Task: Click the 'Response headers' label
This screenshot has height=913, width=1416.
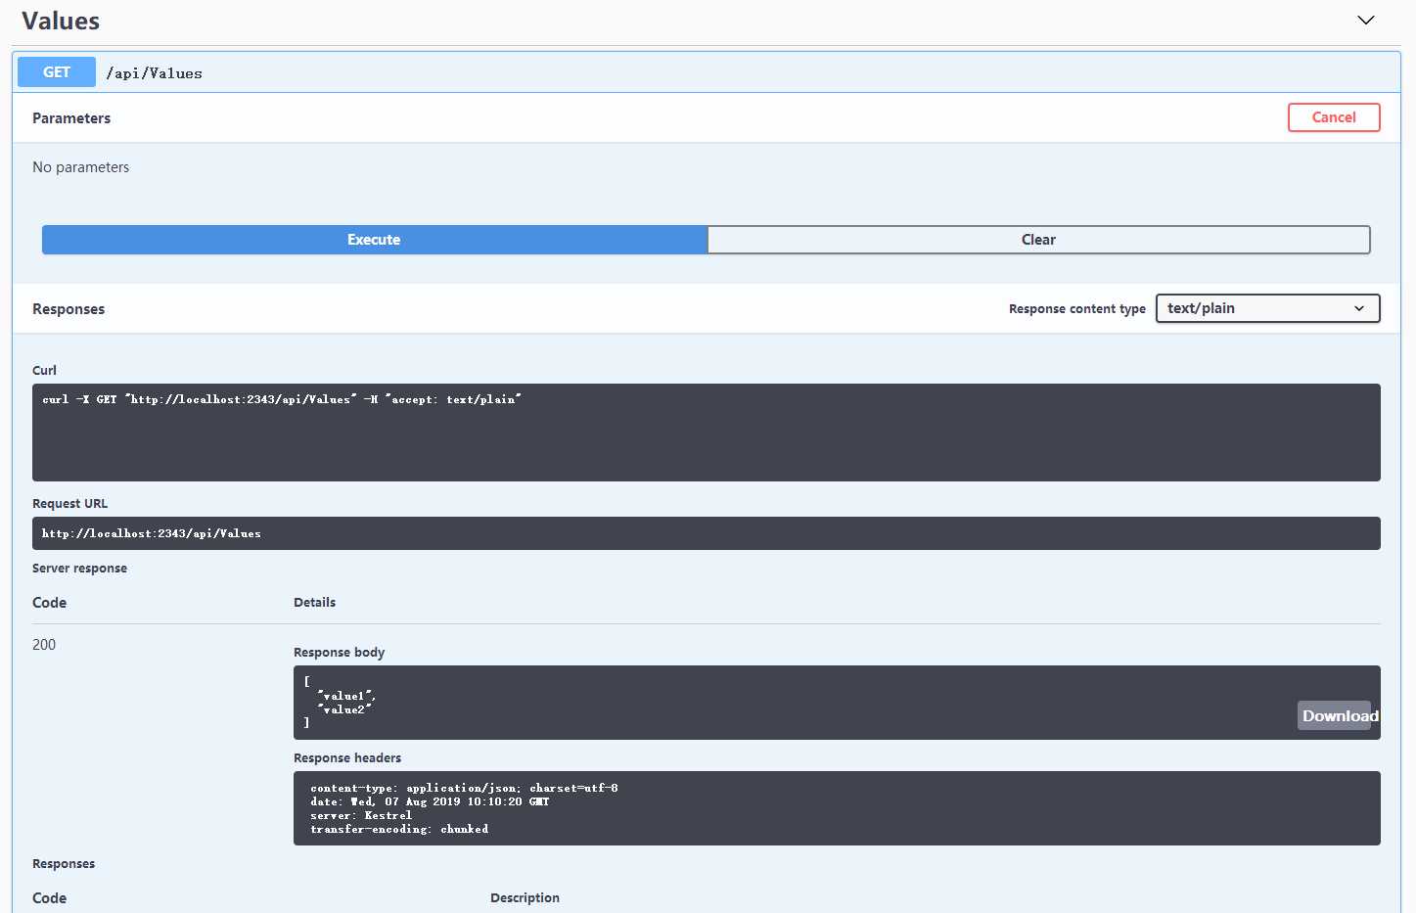Action: [347, 758]
